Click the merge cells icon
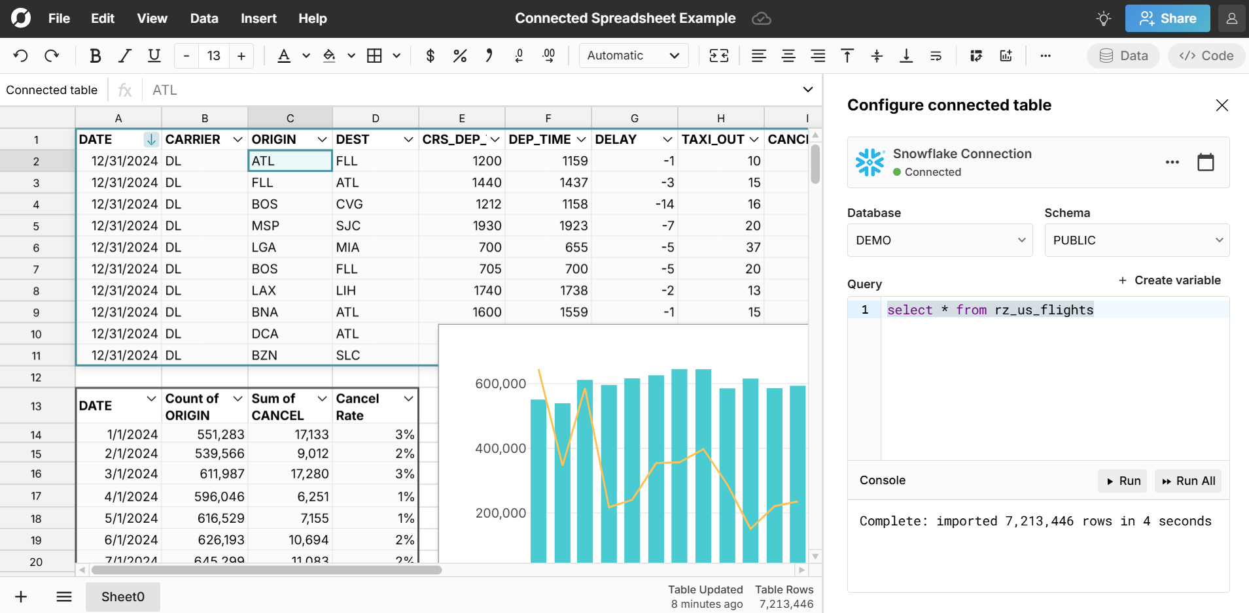1249x613 pixels. point(718,56)
